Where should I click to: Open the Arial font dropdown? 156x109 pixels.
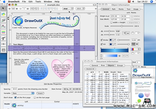68,8
